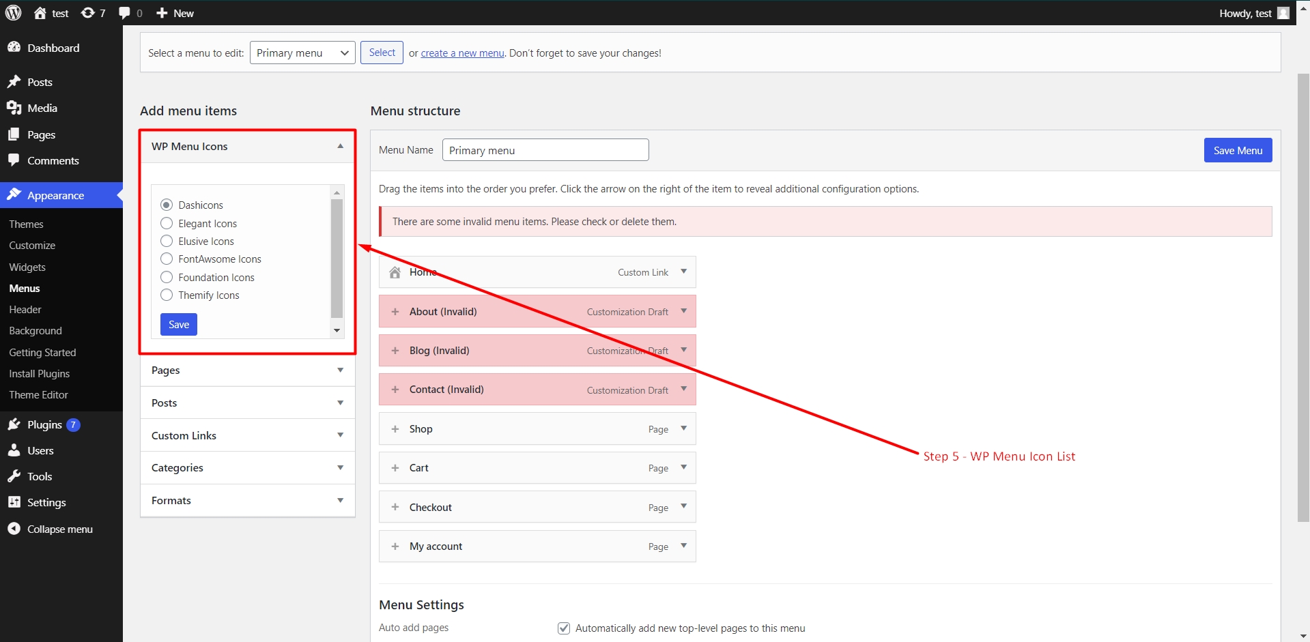
Task: Expand the Custom Links accordion section
Action: pyautogui.click(x=247, y=435)
